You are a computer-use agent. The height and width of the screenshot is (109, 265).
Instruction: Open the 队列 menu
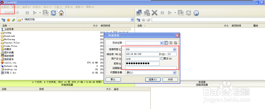coord(37,7)
